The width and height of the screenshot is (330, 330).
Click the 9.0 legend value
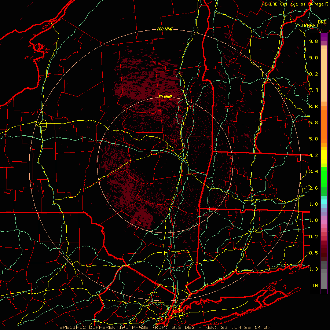pos(313,58)
